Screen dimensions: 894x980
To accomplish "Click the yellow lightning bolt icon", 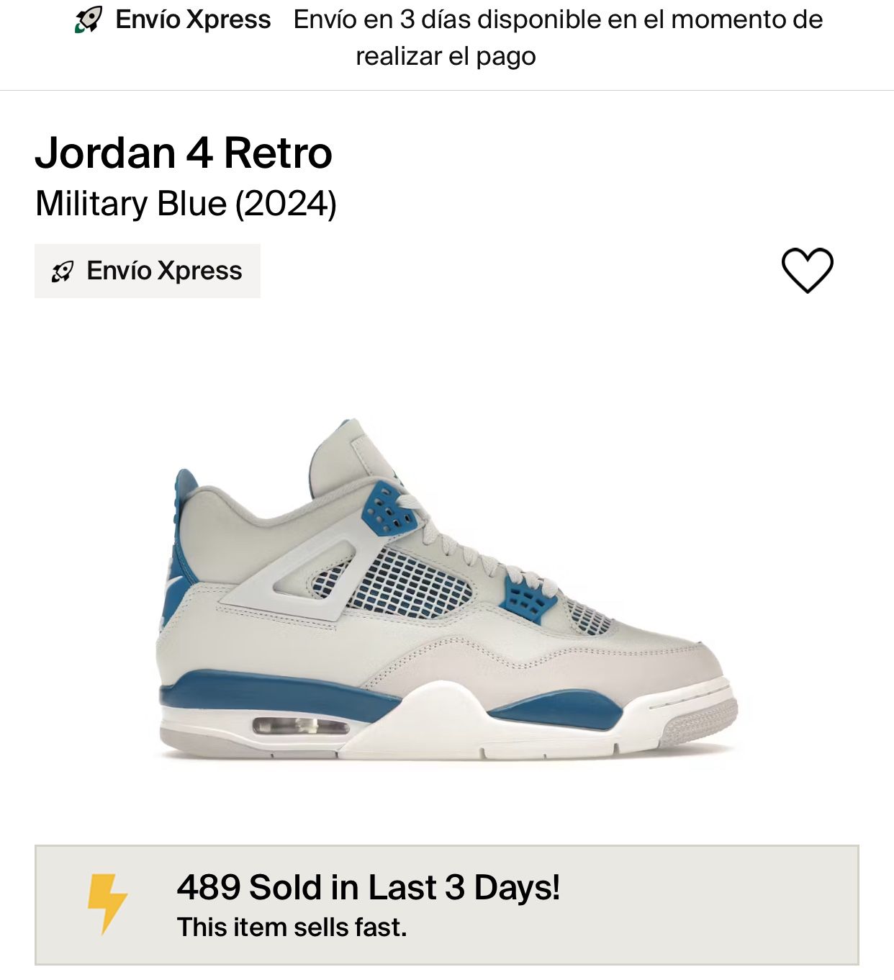I will tap(107, 903).
